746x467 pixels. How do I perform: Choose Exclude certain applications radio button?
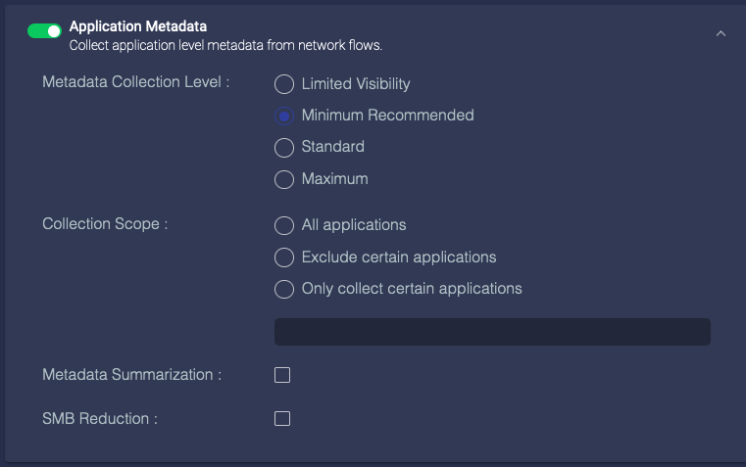pyautogui.click(x=284, y=257)
